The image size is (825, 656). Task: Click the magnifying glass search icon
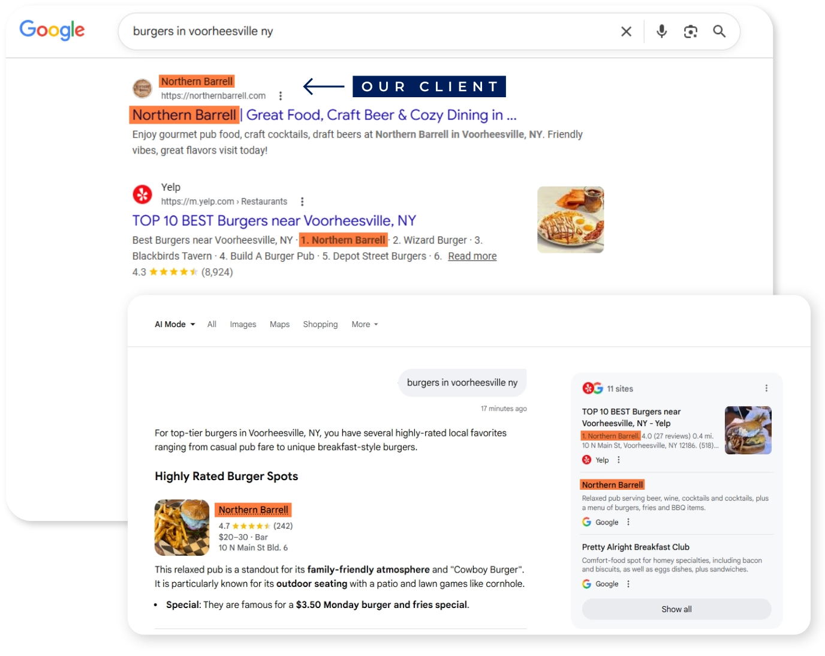[719, 31]
